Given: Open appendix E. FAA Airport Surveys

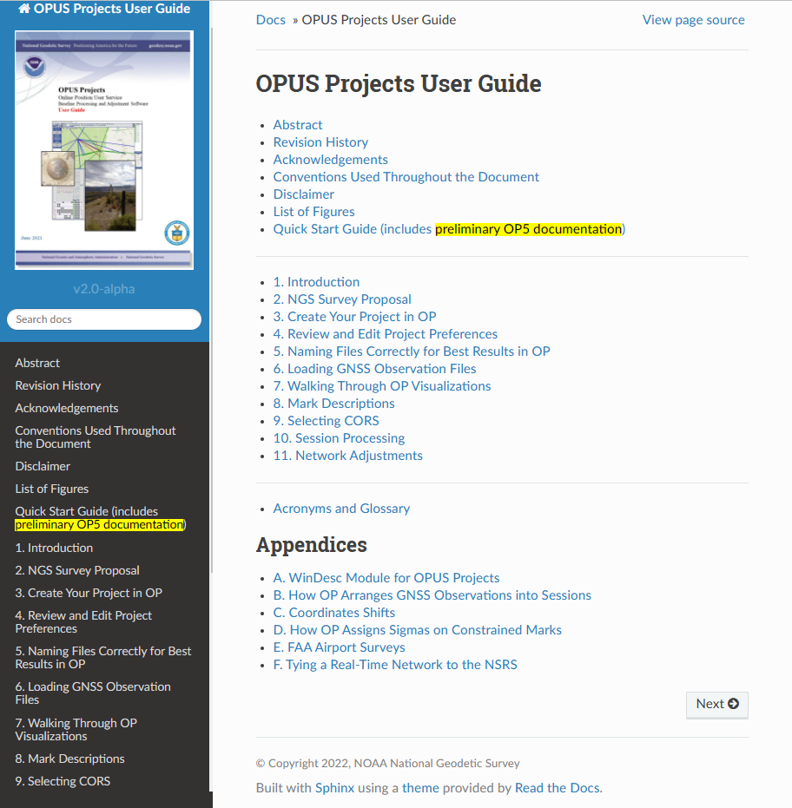Looking at the screenshot, I should 339,647.
